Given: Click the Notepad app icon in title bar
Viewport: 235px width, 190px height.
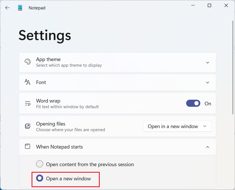Looking at the screenshot, I should [20, 8].
